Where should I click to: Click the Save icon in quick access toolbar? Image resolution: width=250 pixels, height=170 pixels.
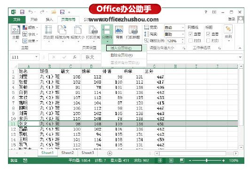(22, 12)
